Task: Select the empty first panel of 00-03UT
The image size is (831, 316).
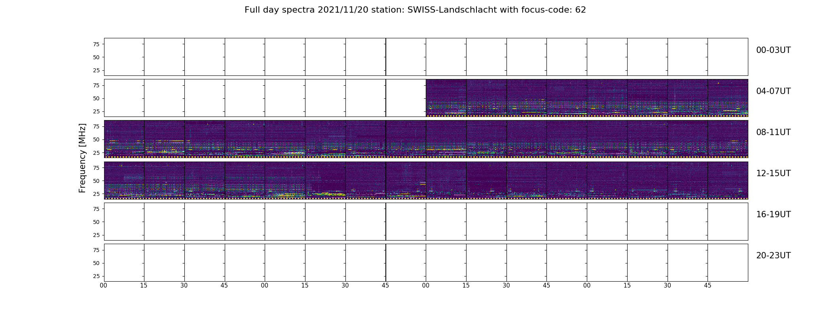Action: (x=124, y=57)
